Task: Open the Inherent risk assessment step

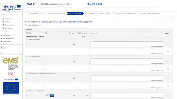Action: 126,13
